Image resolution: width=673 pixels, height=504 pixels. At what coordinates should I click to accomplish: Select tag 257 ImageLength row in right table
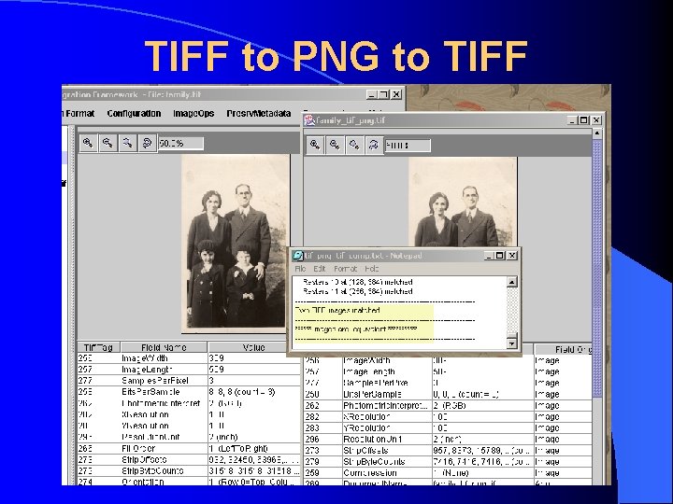(x=448, y=371)
